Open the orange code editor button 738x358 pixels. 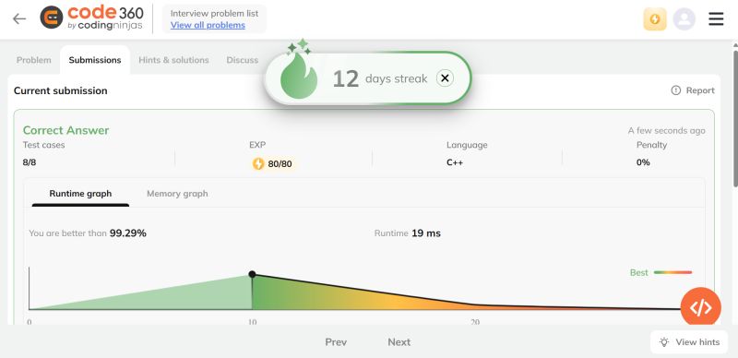(x=701, y=307)
